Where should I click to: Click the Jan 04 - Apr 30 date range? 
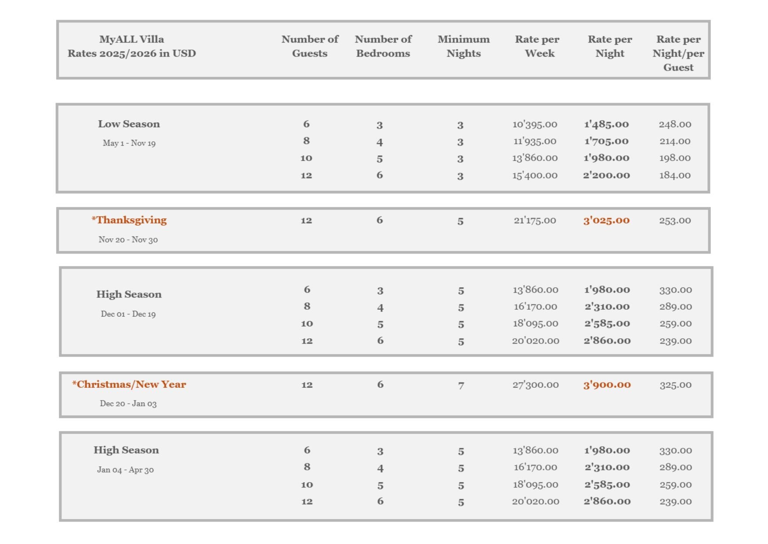click(125, 470)
